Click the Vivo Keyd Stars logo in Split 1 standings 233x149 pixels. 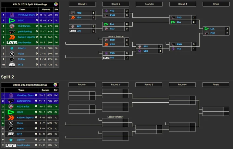[x=12, y=15]
